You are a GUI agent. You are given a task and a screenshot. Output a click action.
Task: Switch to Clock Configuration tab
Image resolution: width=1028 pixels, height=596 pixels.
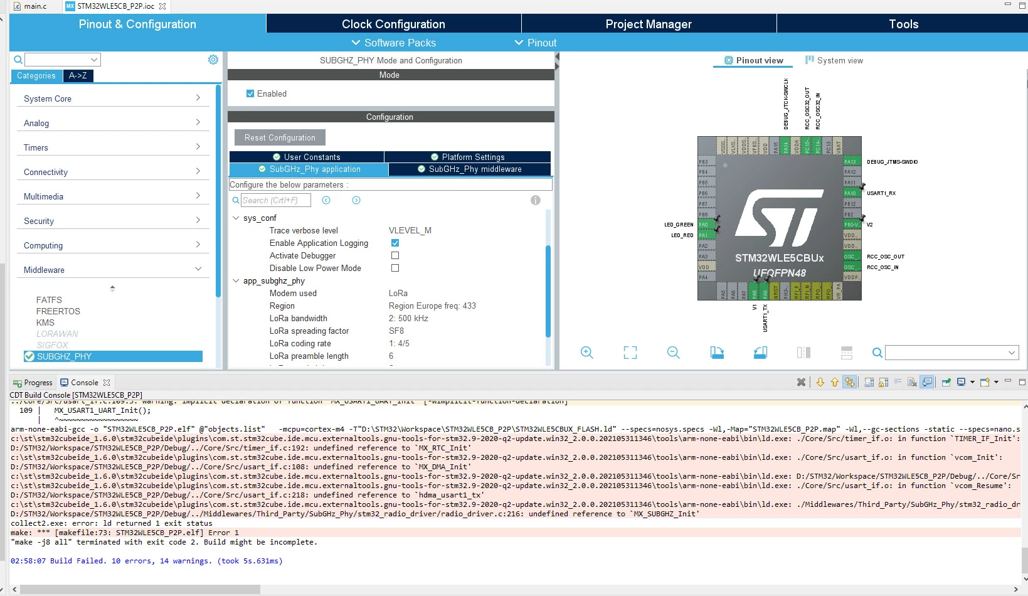point(393,24)
